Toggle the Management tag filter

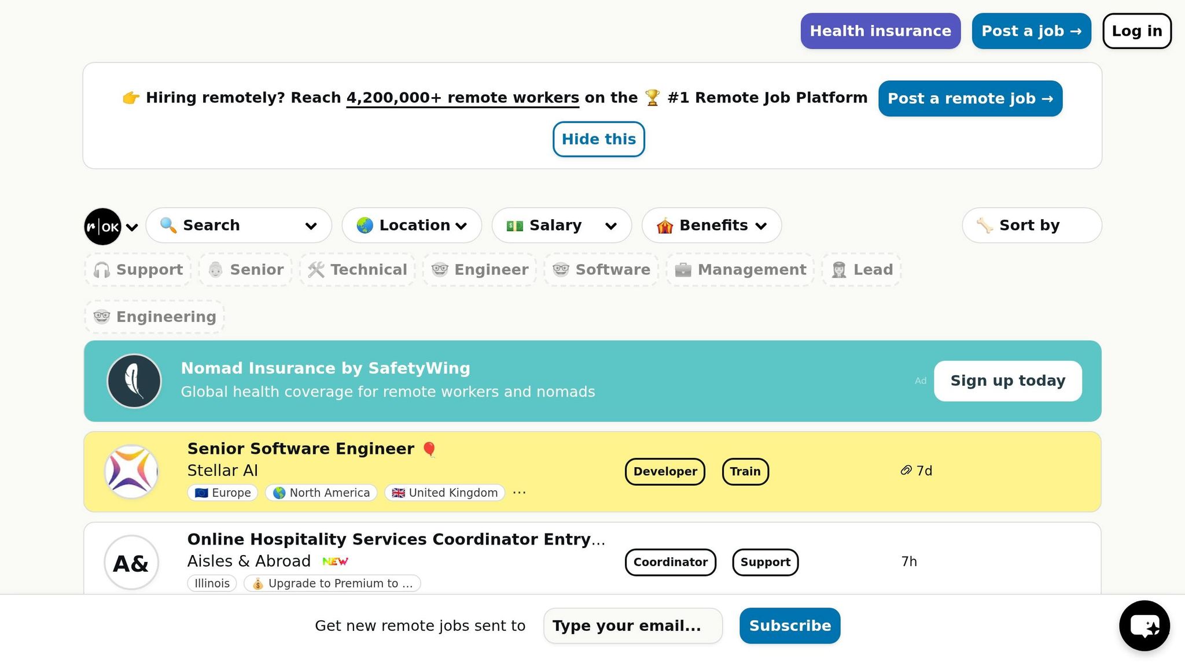[740, 270]
